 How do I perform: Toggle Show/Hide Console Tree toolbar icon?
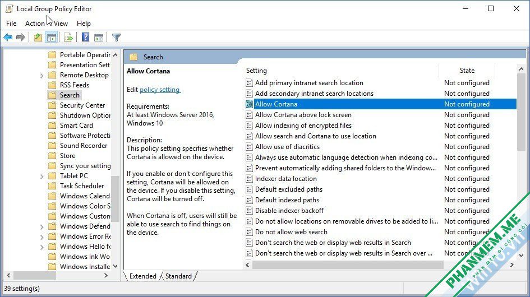52,38
